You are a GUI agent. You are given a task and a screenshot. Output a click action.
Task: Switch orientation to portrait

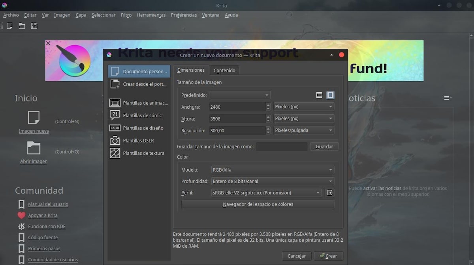point(330,95)
